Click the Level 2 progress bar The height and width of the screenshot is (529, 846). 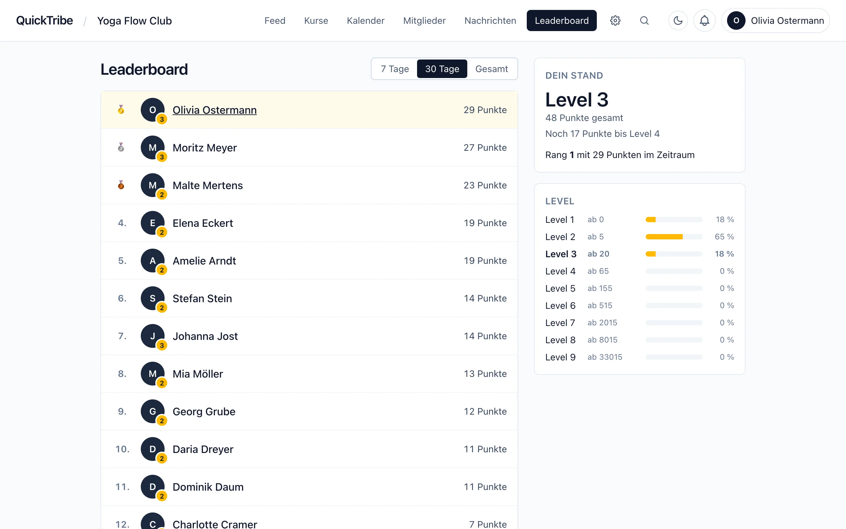(673, 237)
